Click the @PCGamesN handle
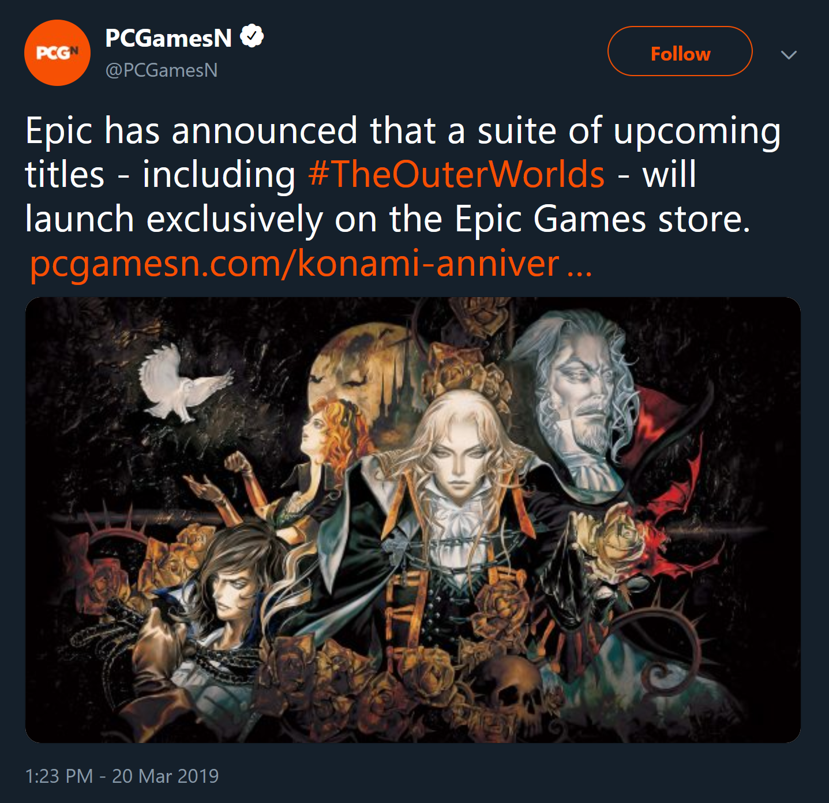This screenshot has width=829, height=803. (x=162, y=70)
